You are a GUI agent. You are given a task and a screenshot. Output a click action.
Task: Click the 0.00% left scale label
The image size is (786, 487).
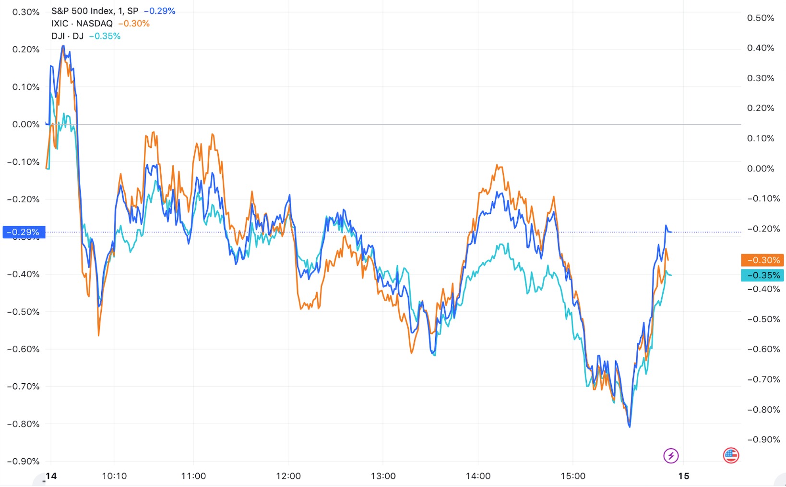click(x=26, y=124)
